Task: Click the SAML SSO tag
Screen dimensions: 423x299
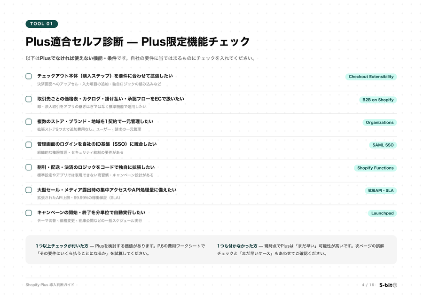Action: point(383,145)
